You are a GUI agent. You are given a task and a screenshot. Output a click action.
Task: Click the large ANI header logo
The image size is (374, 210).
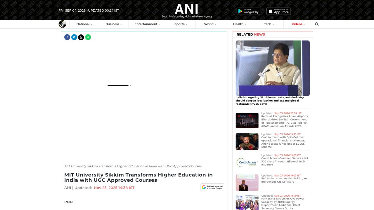(x=187, y=11)
